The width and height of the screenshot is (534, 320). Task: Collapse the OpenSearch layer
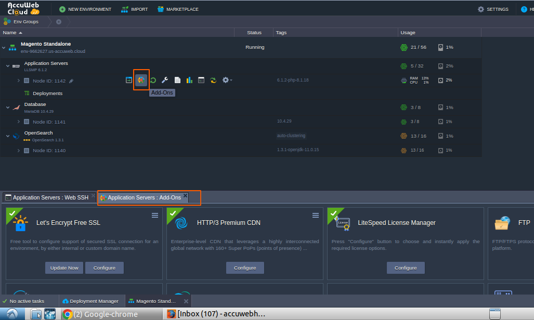8,136
